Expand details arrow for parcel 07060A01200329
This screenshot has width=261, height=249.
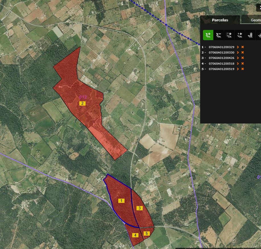238,47
